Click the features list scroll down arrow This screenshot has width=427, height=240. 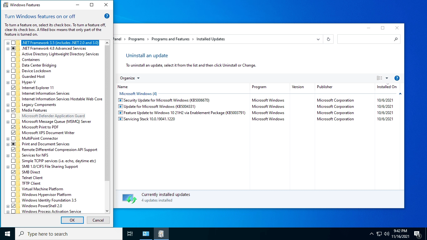pos(107,211)
